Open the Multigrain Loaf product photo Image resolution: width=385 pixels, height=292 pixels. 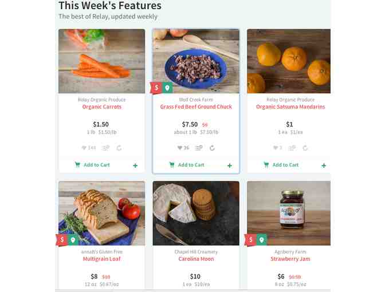coord(102,212)
